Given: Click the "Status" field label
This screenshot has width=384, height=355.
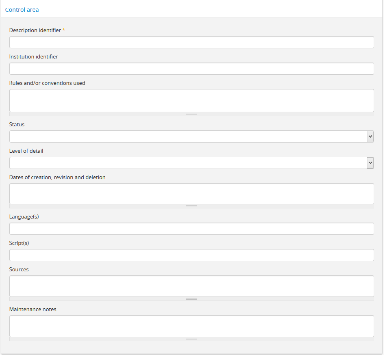Looking at the screenshot, I should [17, 124].
